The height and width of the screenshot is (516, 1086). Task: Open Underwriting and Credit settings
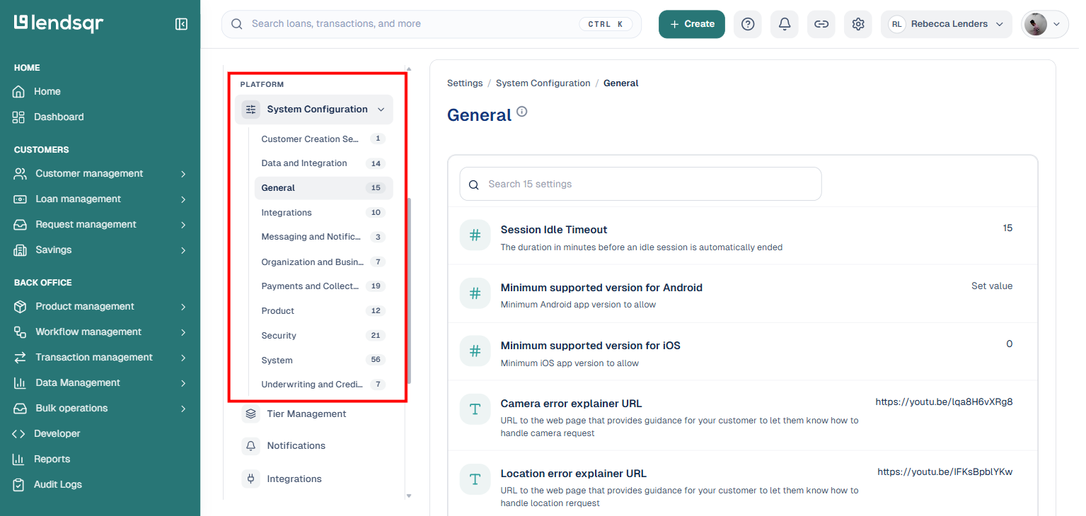tap(323, 385)
